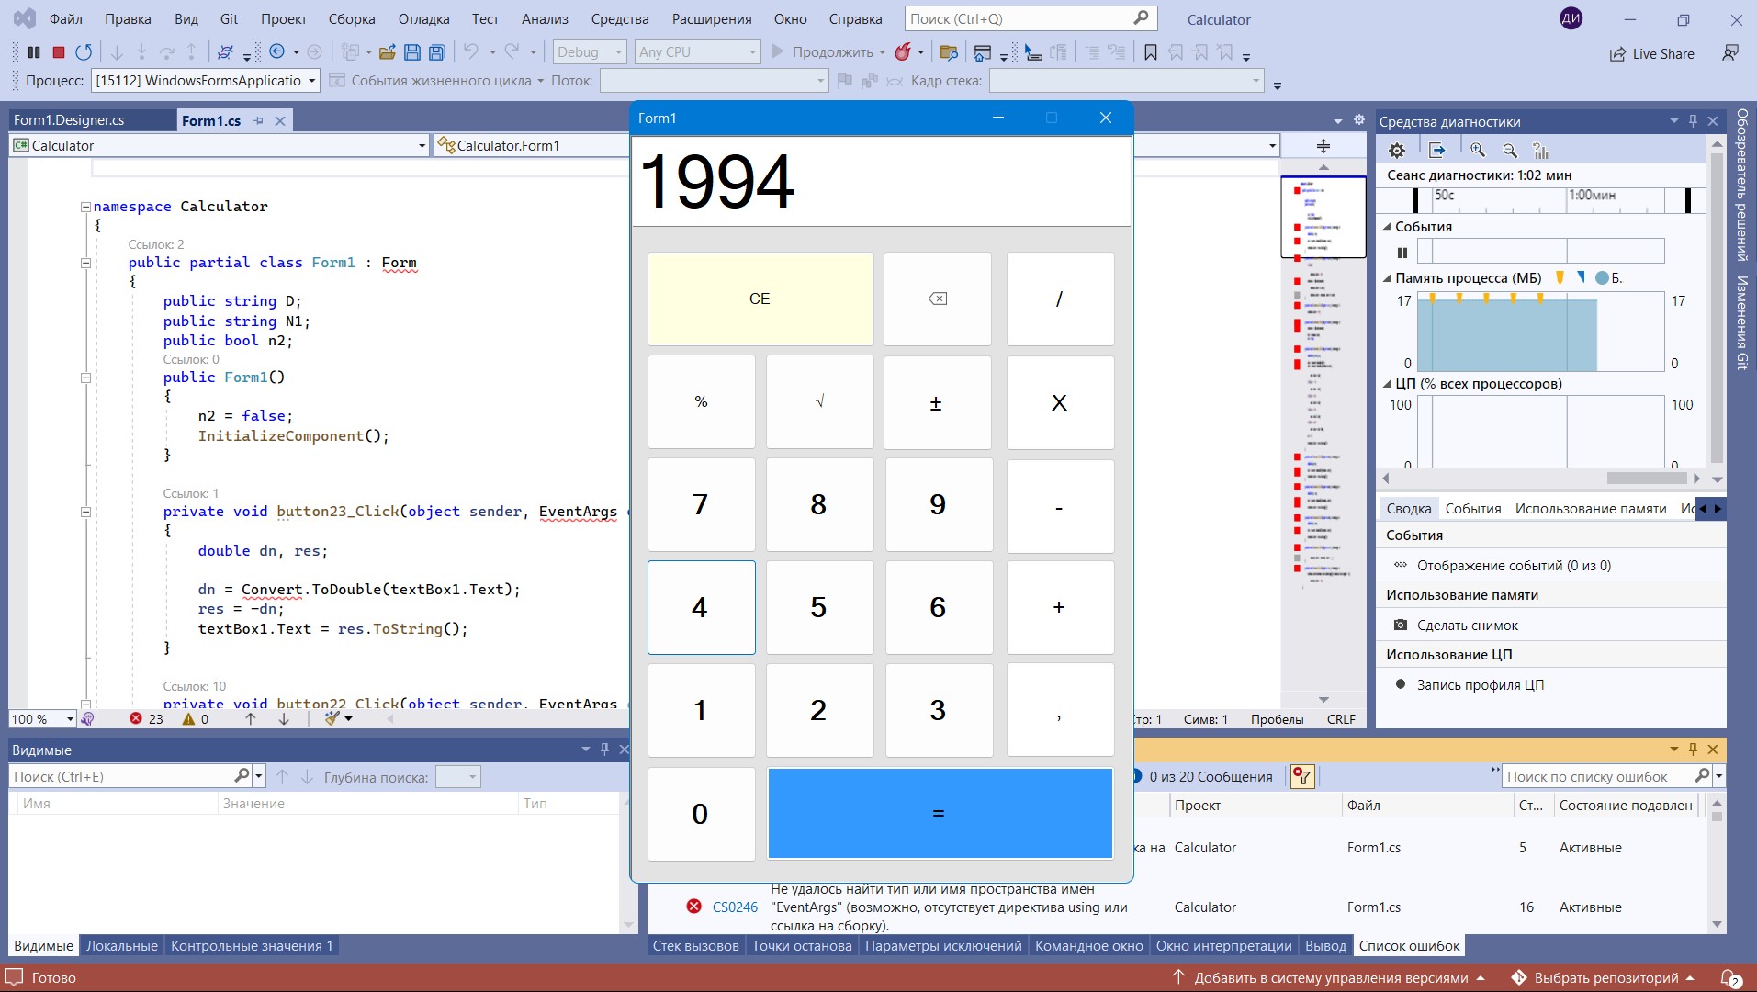Switch to the Локальные tab
This screenshot has height=992, width=1757.
(122, 946)
